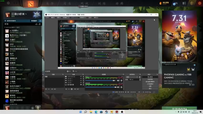Screen dimensions: 203x114
Task: Open the 编辑(E) menu in OBS
Action: 53,17
